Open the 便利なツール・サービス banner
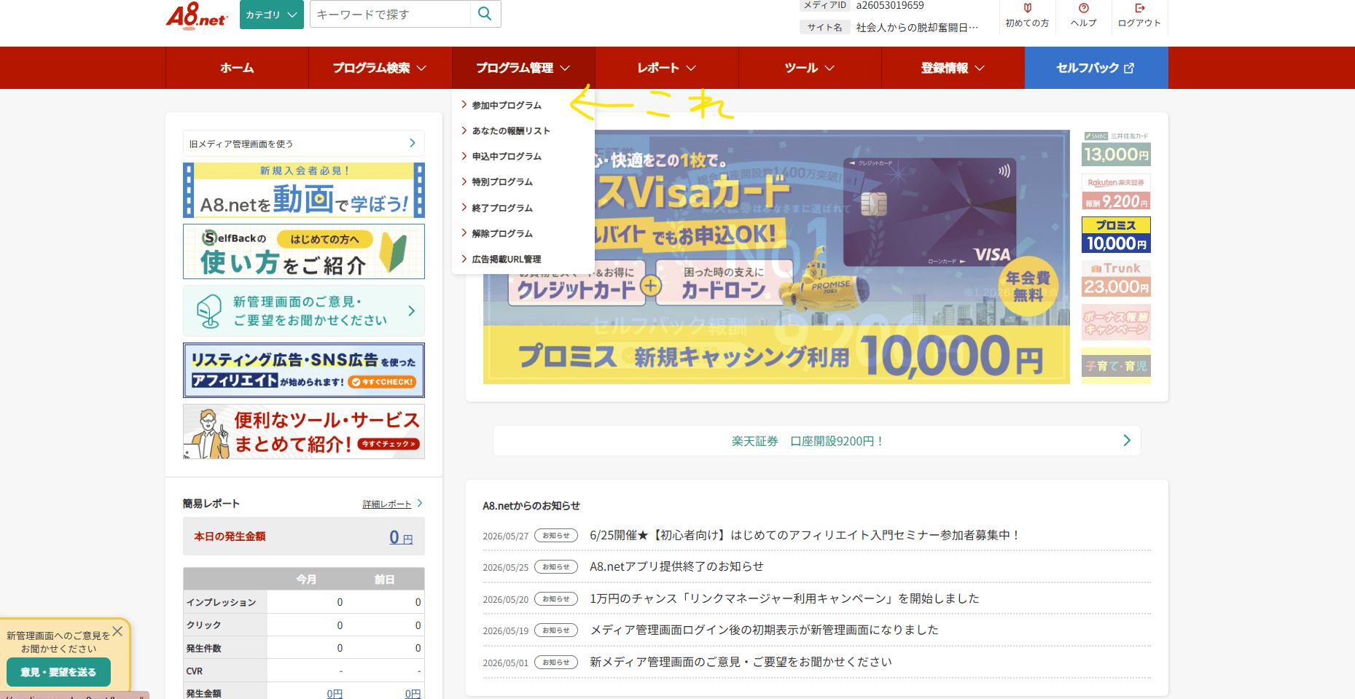The height and width of the screenshot is (699, 1355). pyautogui.click(x=303, y=431)
